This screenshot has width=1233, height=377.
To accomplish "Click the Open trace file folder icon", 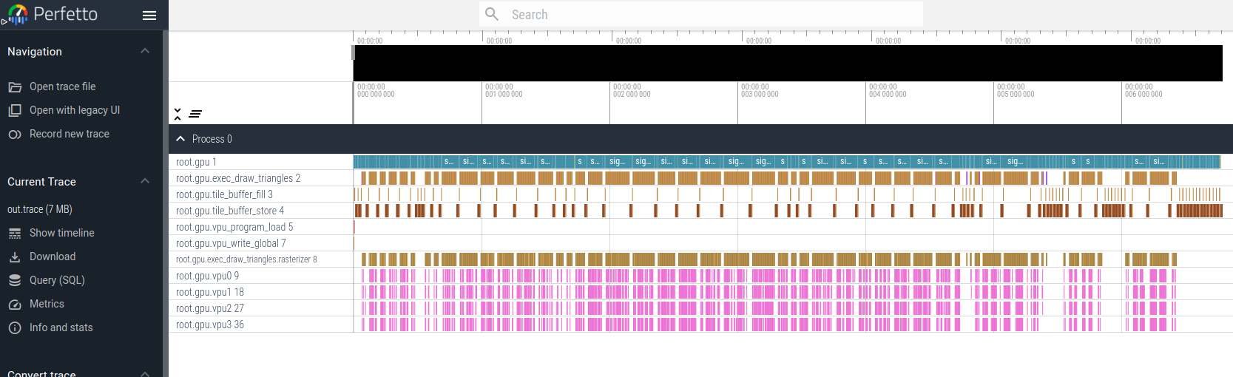I will click(15, 87).
